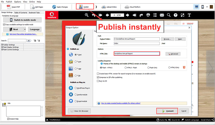This screenshot has width=215, height=125.
Task: Select publish as *.html radio button
Action: point(76,55)
